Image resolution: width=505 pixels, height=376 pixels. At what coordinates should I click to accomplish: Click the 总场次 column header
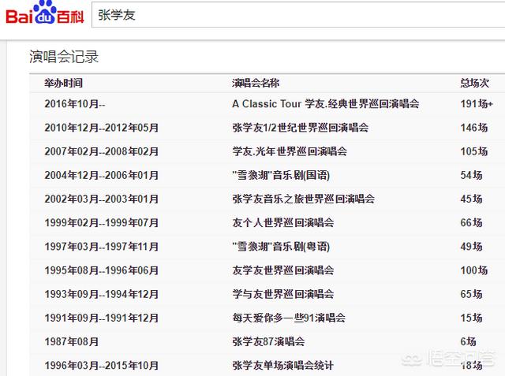click(x=474, y=83)
